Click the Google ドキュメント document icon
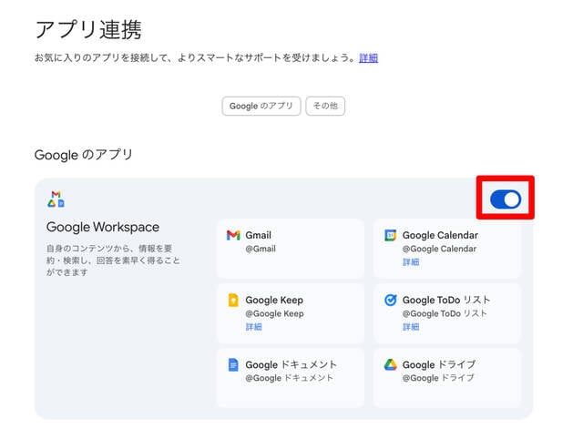Viewport: 583px width, 429px height. (233, 364)
